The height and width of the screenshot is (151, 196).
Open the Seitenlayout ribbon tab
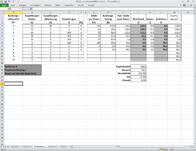(x=35, y=6)
